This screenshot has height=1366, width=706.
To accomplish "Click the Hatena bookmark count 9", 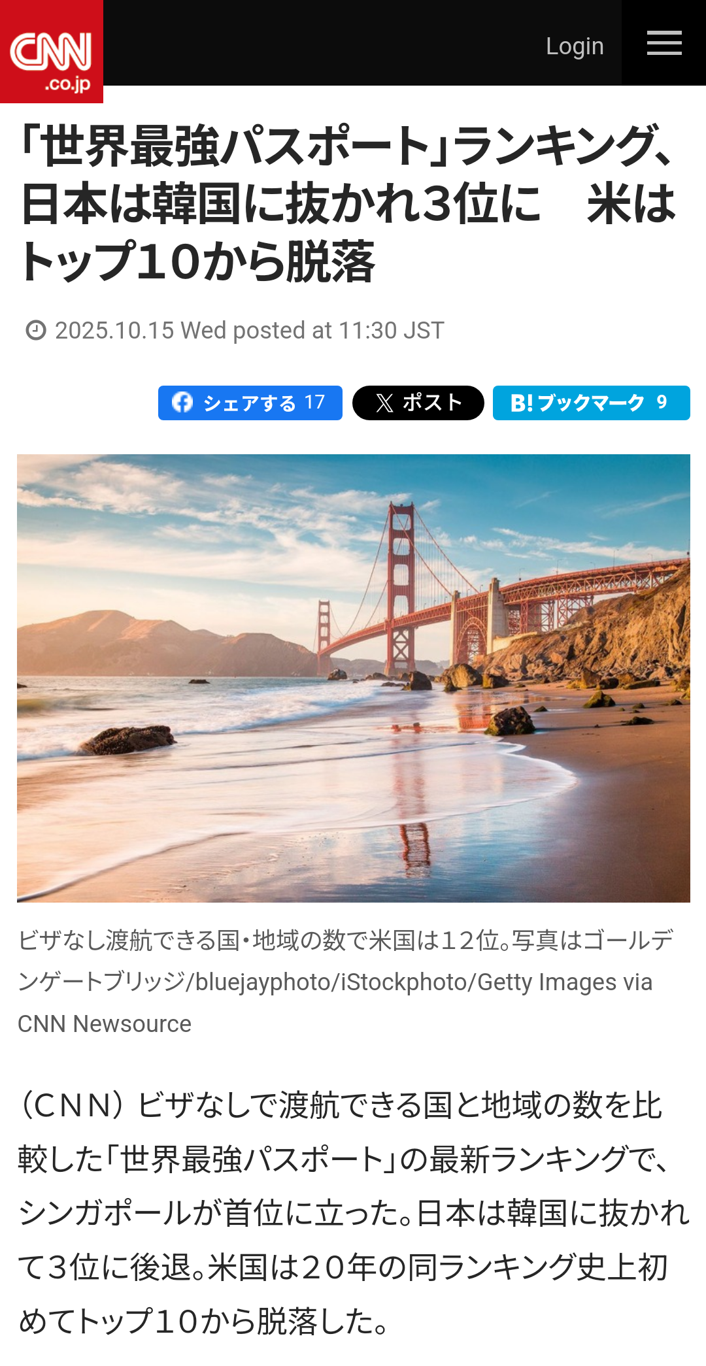I will click(662, 403).
